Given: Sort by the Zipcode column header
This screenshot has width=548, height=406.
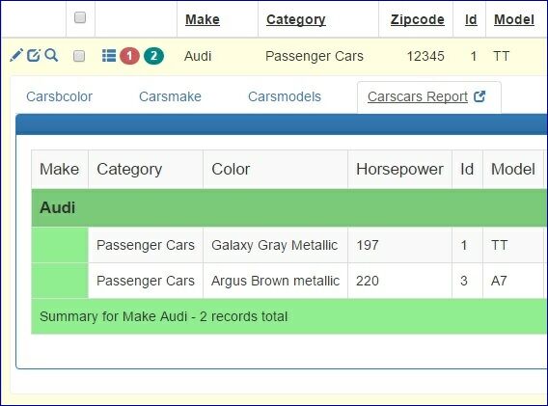Looking at the screenshot, I should coord(418,19).
